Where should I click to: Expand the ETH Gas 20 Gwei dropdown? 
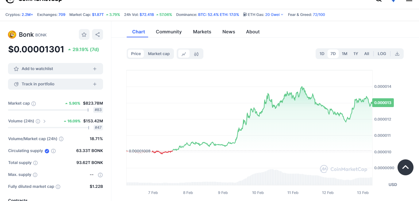point(274,15)
